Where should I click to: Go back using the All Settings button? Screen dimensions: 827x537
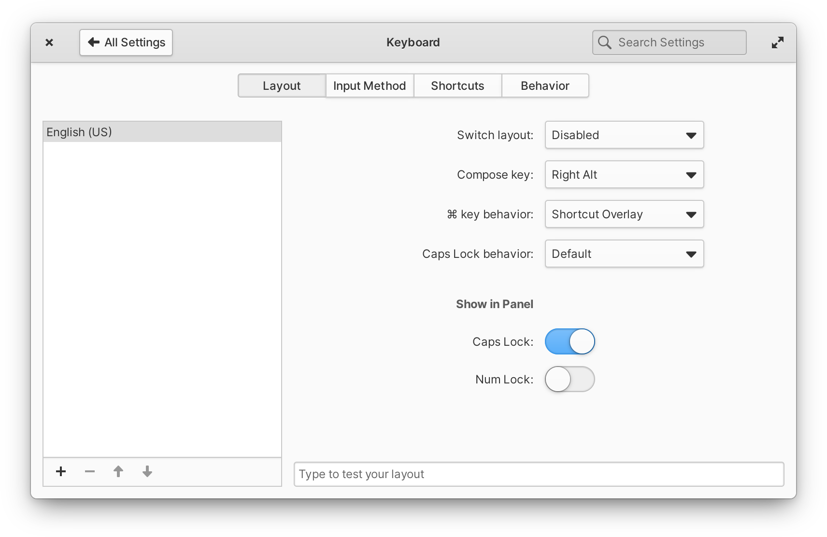pos(126,42)
